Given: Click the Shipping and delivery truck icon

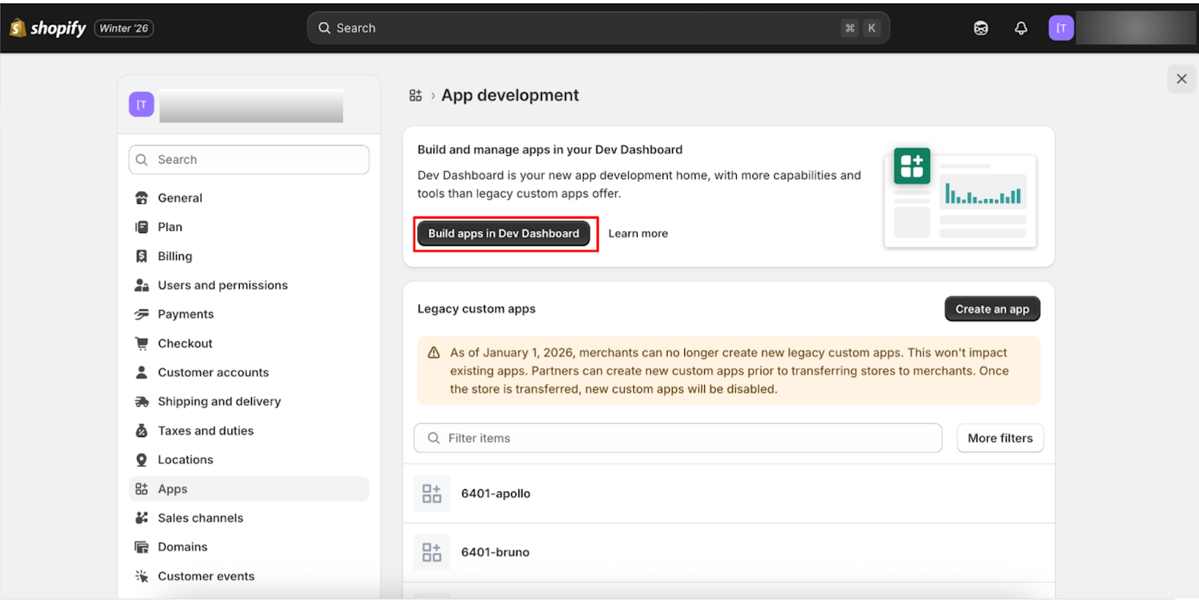Looking at the screenshot, I should (x=142, y=402).
